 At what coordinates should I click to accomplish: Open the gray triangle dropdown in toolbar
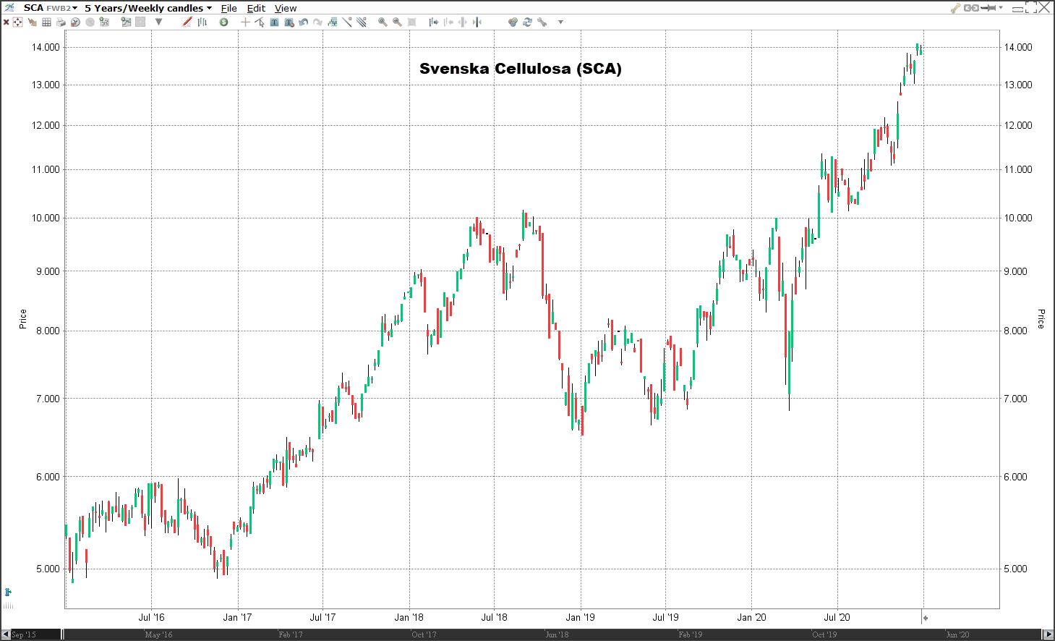click(158, 22)
